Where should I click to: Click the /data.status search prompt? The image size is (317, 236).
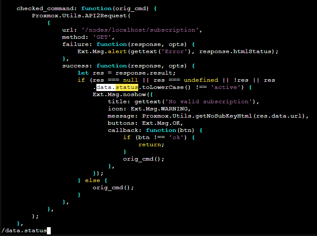coord(25,231)
